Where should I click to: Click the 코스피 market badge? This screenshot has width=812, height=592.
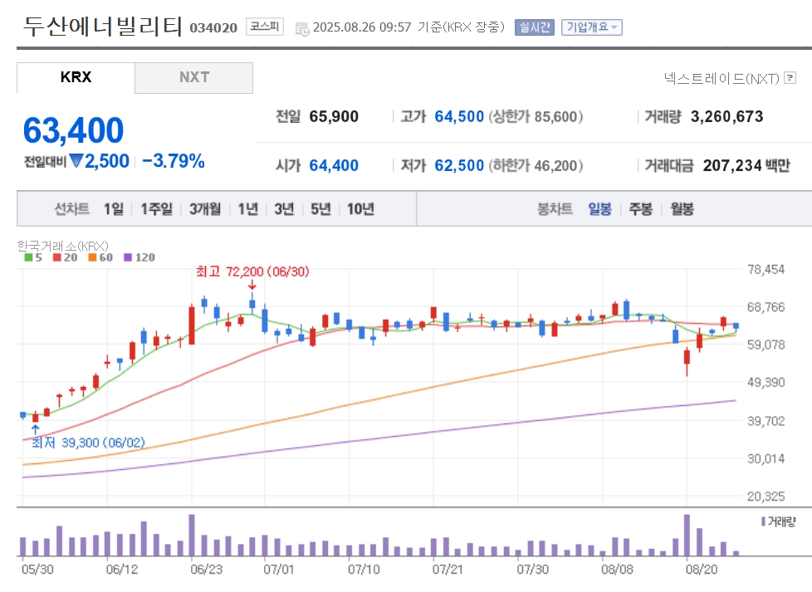[x=265, y=27]
